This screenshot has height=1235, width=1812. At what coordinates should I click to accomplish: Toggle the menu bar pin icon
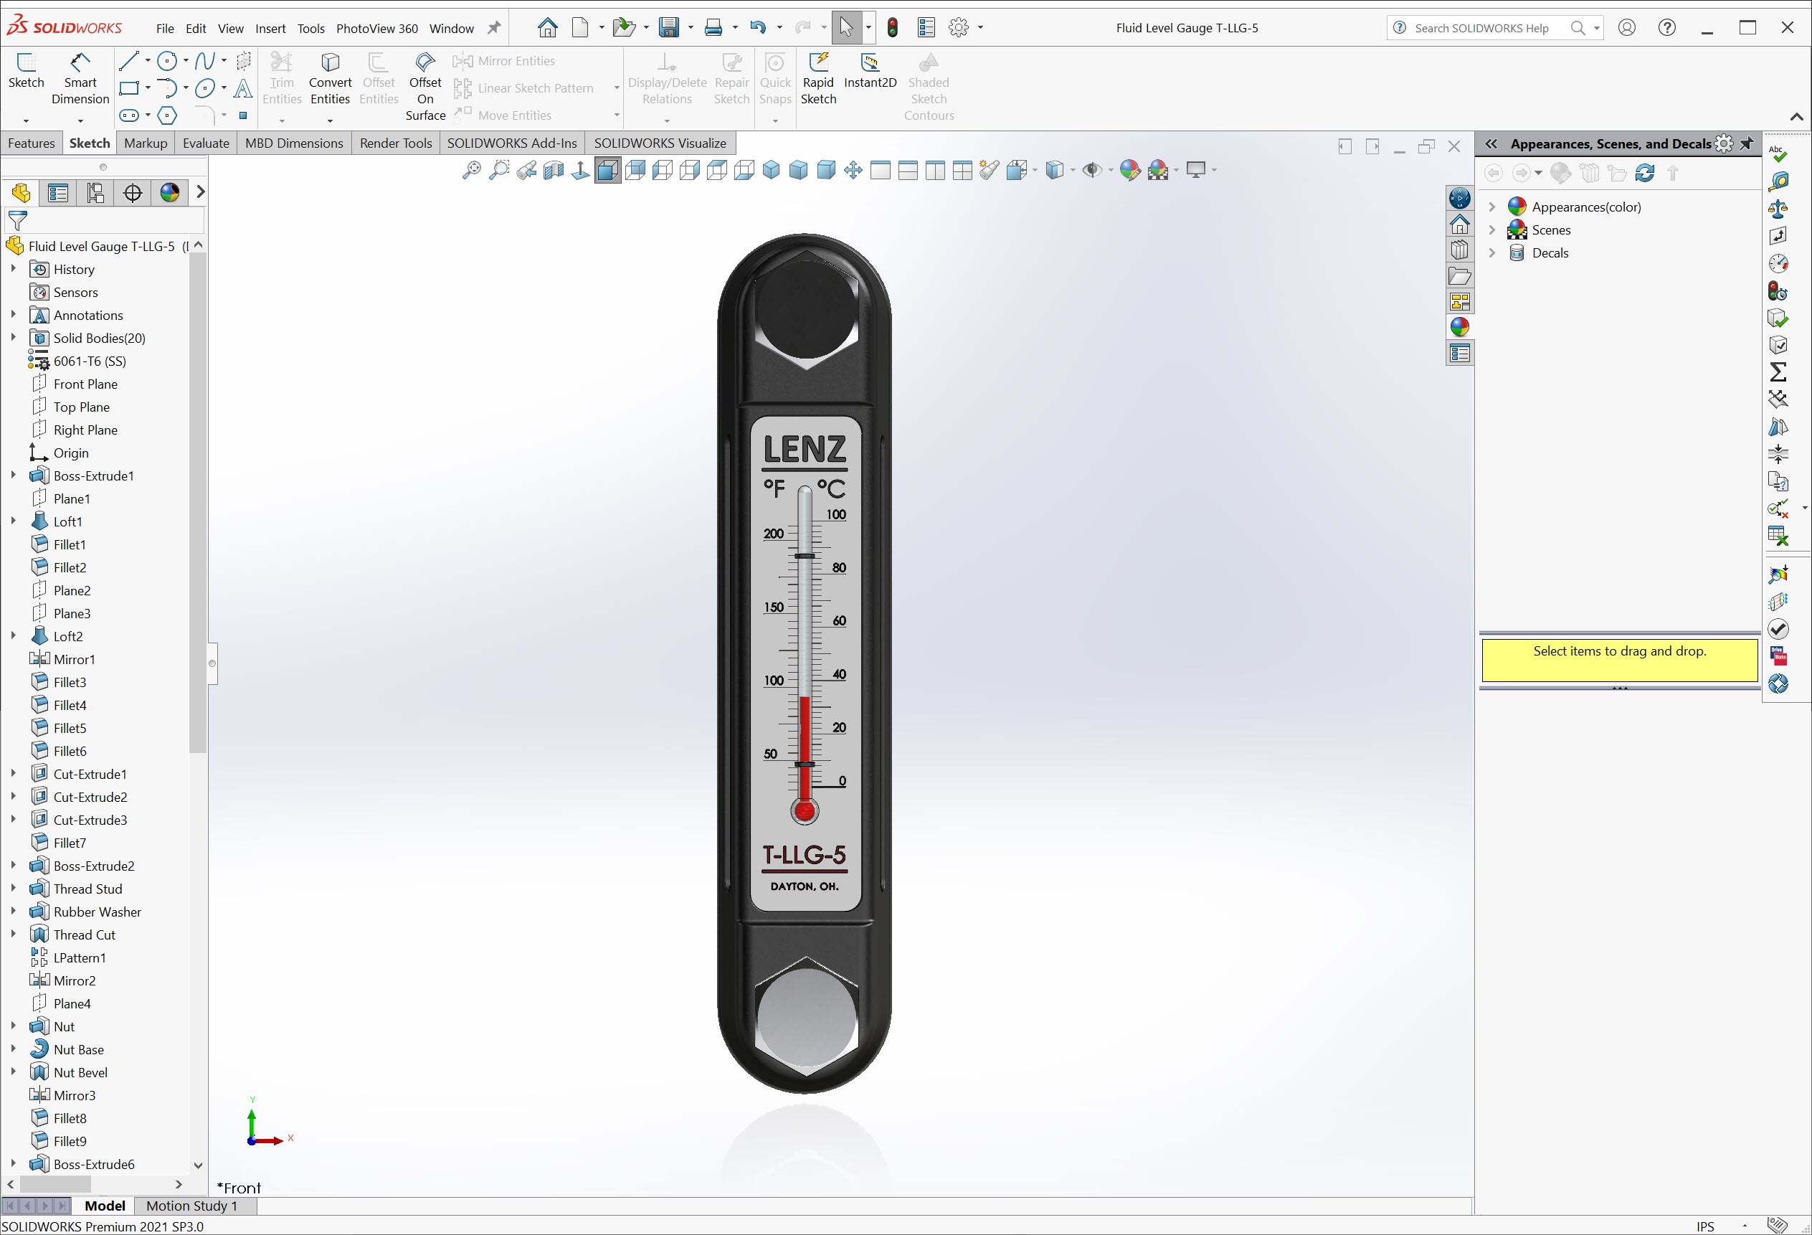click(493, 28)
